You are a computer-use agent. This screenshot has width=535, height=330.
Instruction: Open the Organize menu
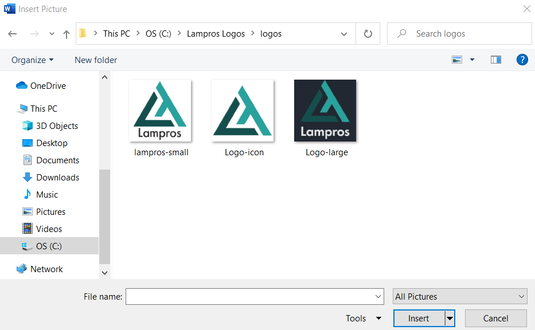point(33,60)
